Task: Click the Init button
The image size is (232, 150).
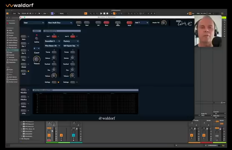Action: click(98, 22)
